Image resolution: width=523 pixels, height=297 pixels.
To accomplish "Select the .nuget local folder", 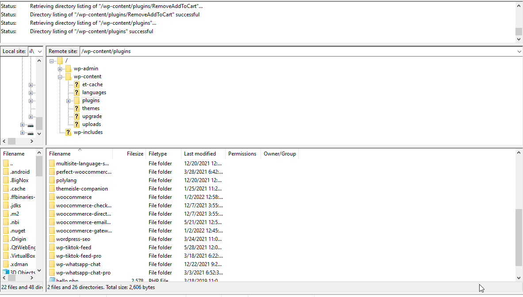I will pyautogui.click(x=18, y=231).
